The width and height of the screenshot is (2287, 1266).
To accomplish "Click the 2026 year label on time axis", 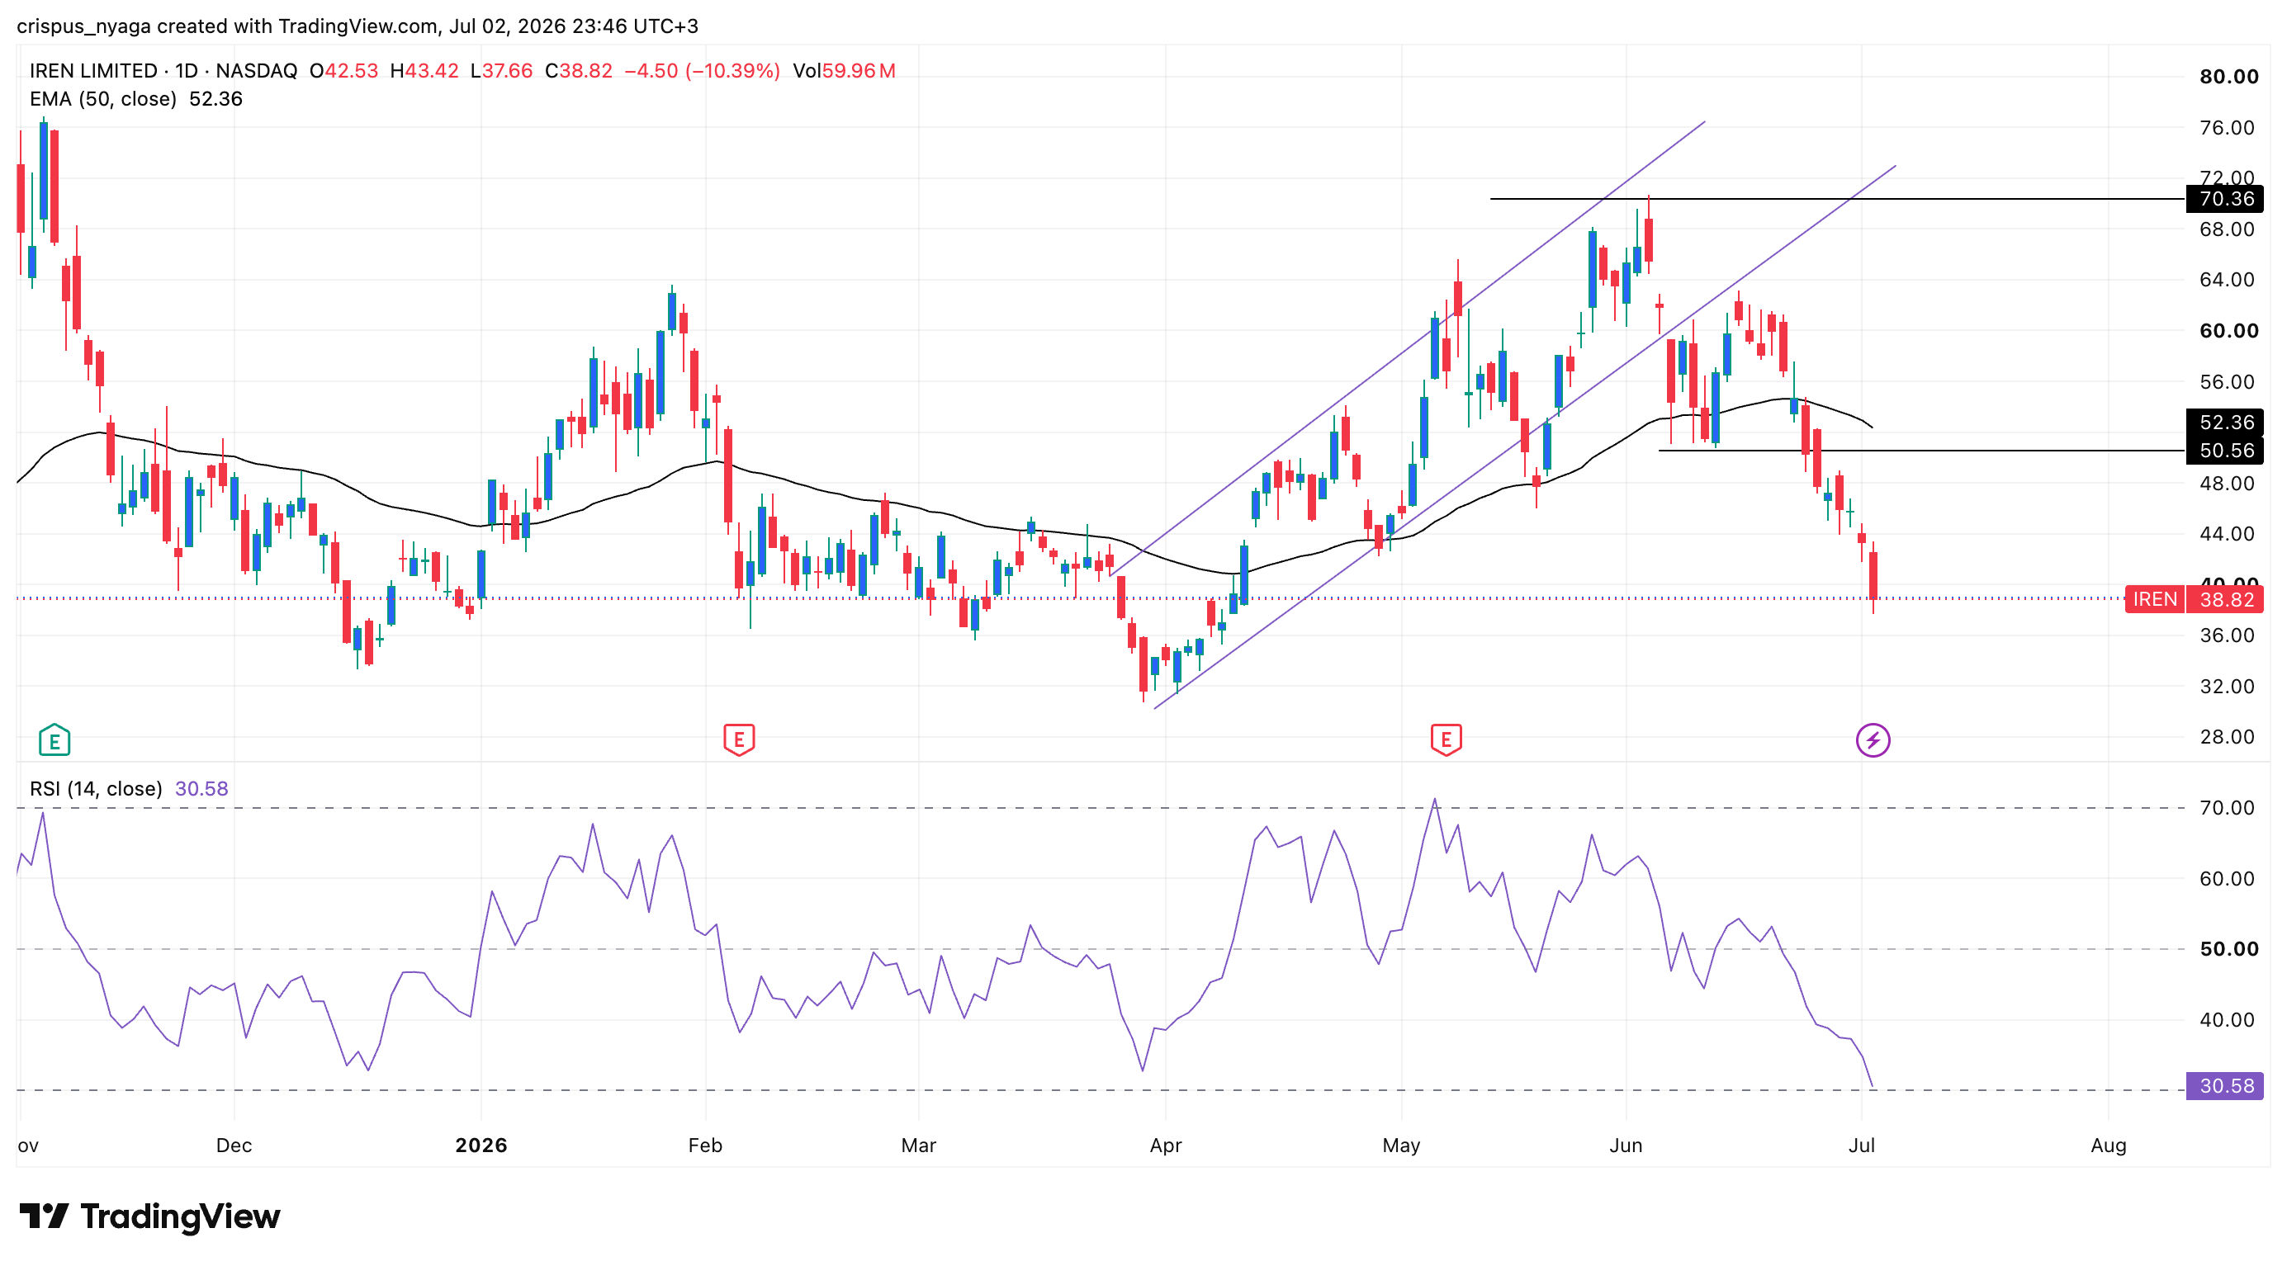I will click(x=481, y=1146).
